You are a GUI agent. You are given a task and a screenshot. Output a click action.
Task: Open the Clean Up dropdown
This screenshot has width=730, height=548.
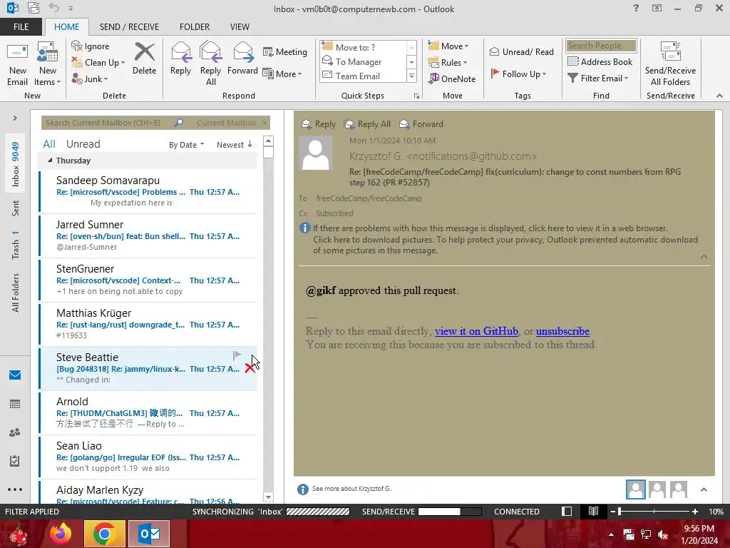(x=98, y=63)
